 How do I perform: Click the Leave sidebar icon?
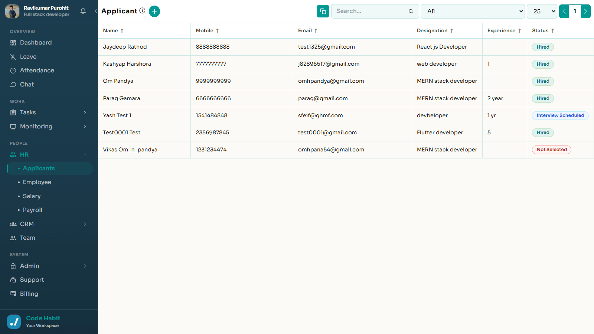pos(13,57)
